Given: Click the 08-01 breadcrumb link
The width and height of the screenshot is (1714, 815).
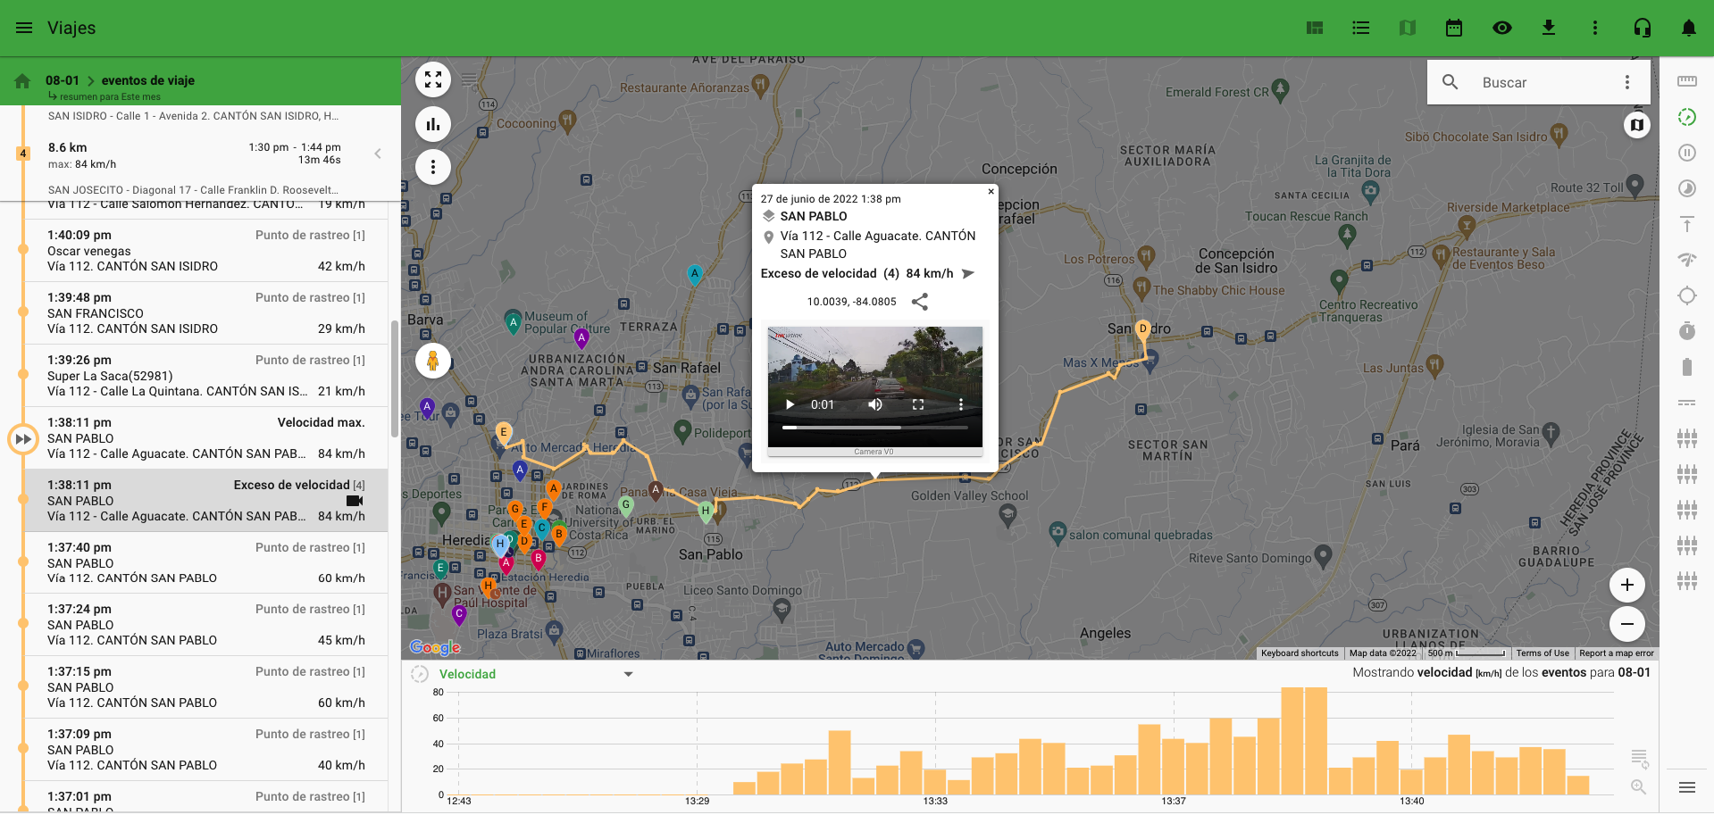Looking at the screenshot, I should (63, 80).
